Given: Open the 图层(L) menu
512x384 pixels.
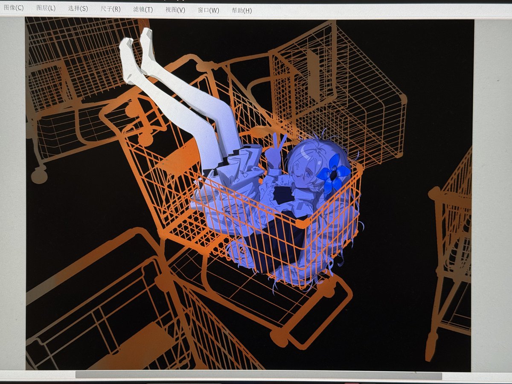Looking at the screenshot, I should [x=46, y=9].
